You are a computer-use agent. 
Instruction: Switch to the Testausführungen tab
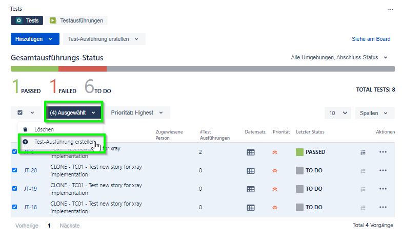[76, 20]
